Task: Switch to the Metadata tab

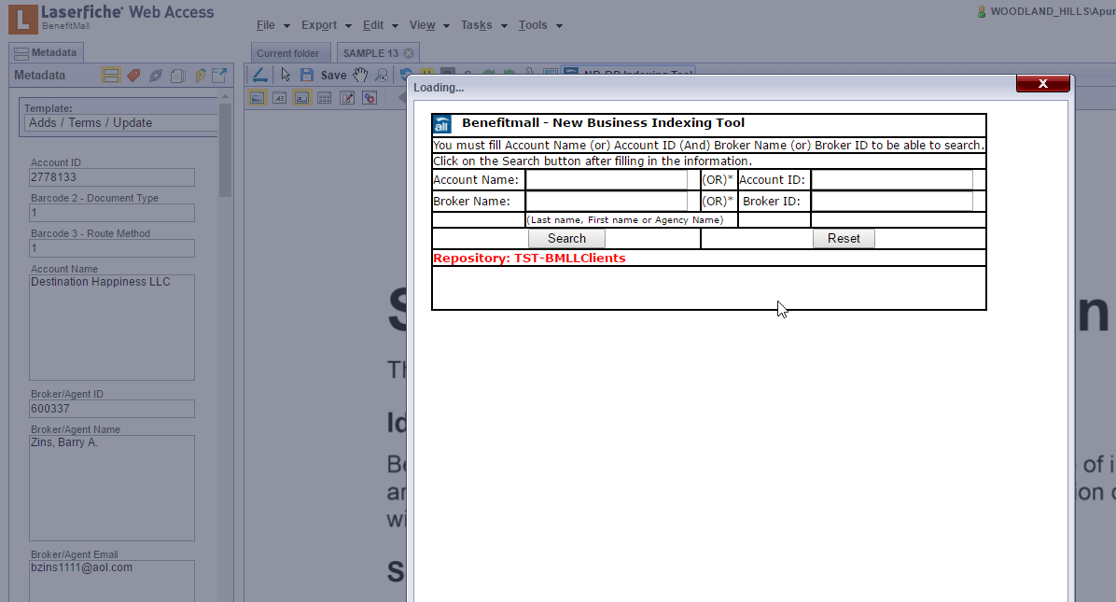Action: click(x=46, y=52)
